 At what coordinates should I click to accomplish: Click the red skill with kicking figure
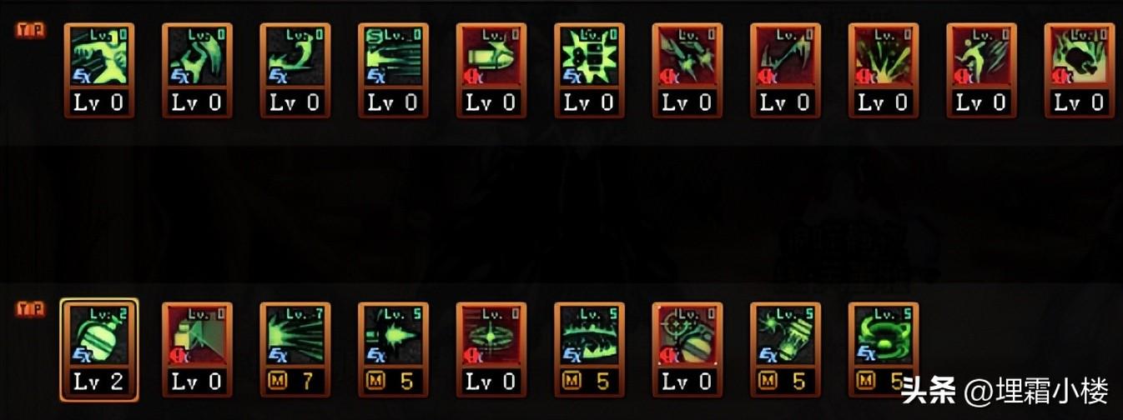[982, 69]
